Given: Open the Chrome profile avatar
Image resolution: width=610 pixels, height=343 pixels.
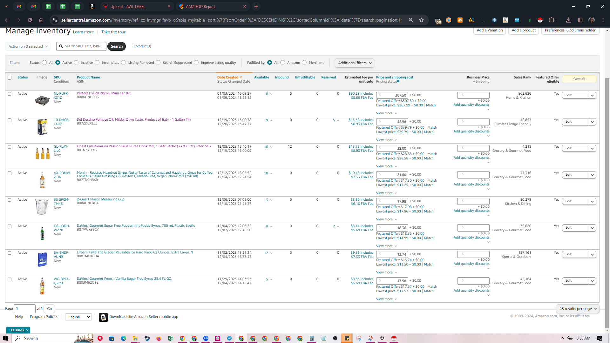Looking at the screenshot, I should point(592,20).
